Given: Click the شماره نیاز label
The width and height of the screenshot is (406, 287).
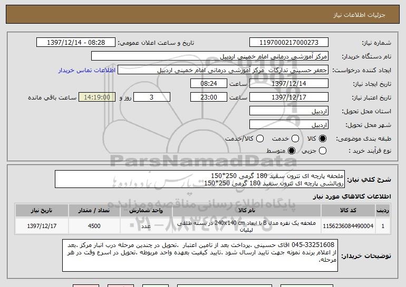Looking at the screenshot, I should [x=376, y=43].
